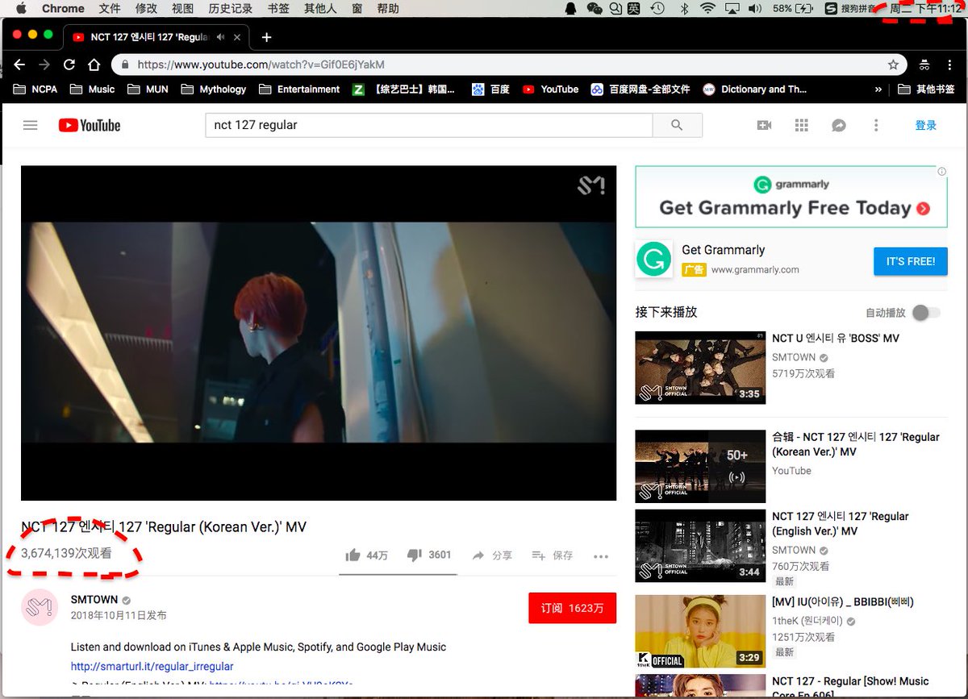The image size is (968, 699).
Task: Open the MUN bookmarks folder
Action: 148,89
